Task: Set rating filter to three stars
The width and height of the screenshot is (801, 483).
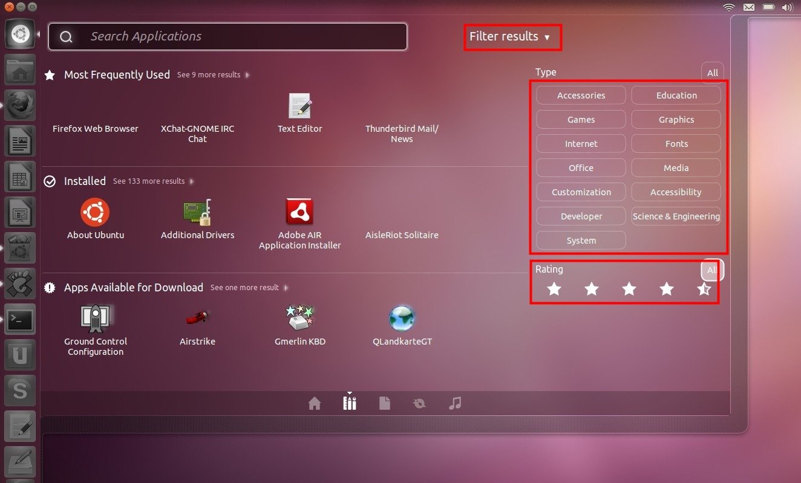Action: [x=629, y=290]
